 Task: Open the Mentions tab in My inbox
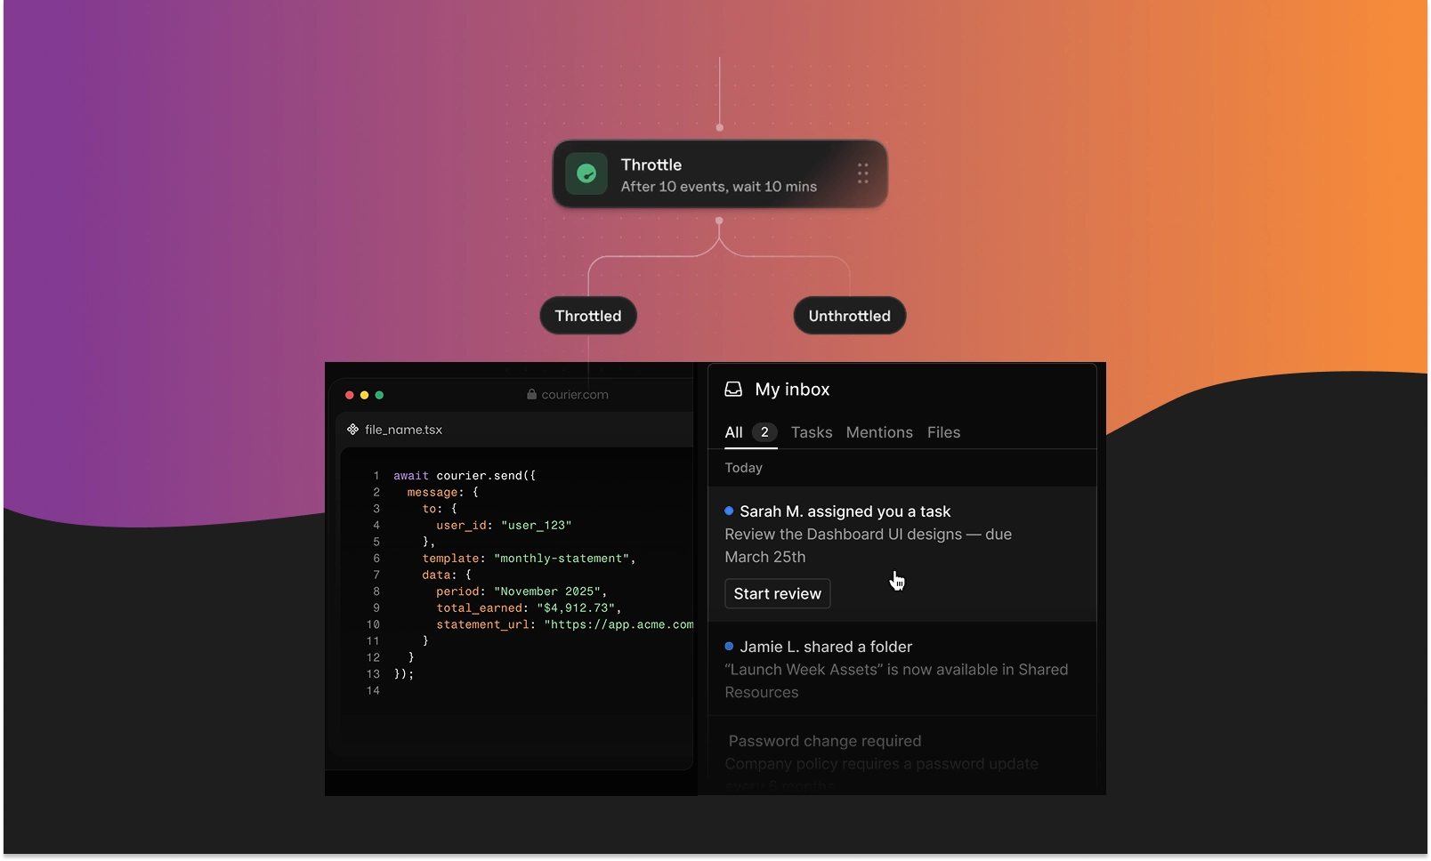[x=878, y=432]
